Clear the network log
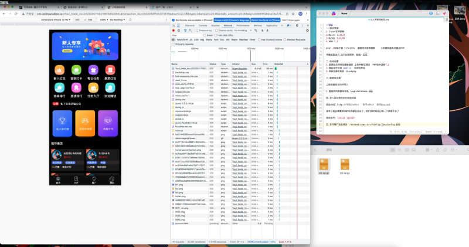This screenshot has width=469, height=247. [x=179, y=31]
